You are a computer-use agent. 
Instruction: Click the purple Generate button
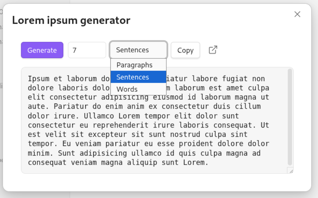(42, 50)
